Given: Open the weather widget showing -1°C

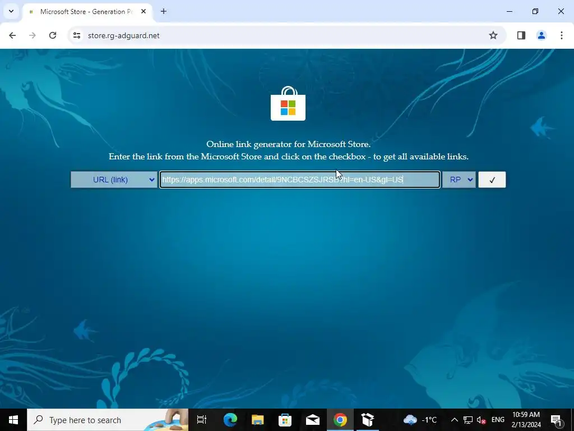Looking at the screenshot, I should click(x=420, y=420).
